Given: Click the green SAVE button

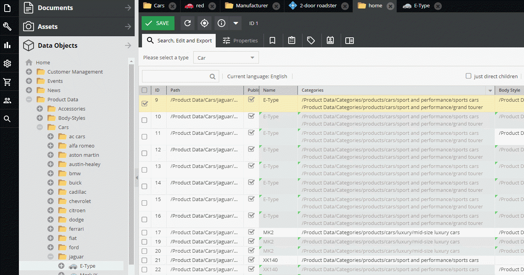Looking at the screenshot, I should point(158,23).
